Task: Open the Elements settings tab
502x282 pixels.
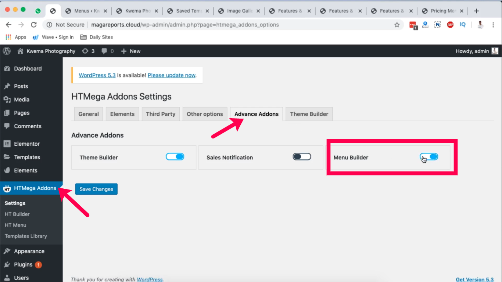Action: [x=122, y=114]
